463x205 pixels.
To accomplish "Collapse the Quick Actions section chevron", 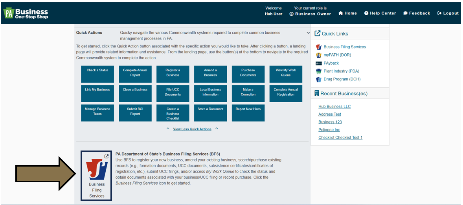I will click(308, 33).
